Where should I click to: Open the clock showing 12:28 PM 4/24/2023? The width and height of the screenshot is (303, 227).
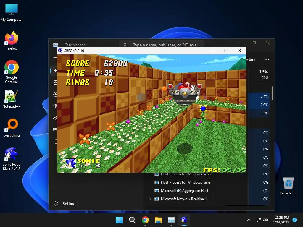point(281,220)
